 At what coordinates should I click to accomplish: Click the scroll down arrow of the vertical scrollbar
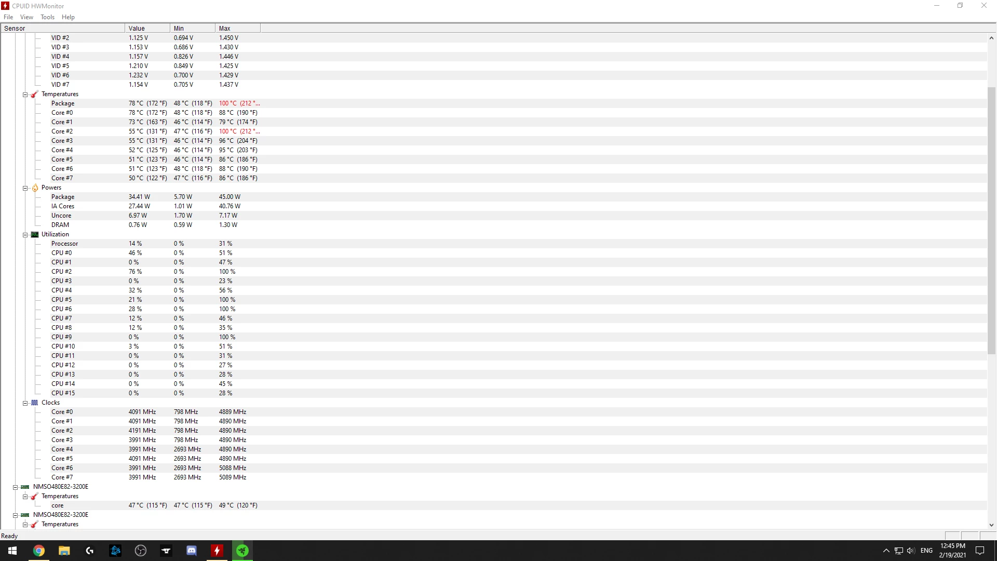pyautogui.click(x=991, y=525)
